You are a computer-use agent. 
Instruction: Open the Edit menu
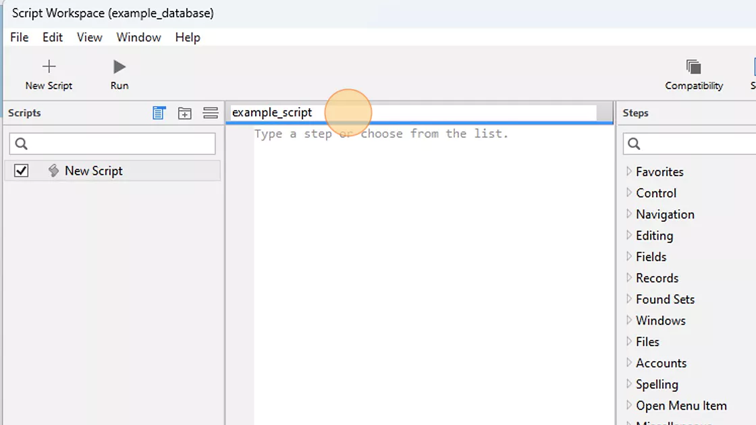pos(52,37)
